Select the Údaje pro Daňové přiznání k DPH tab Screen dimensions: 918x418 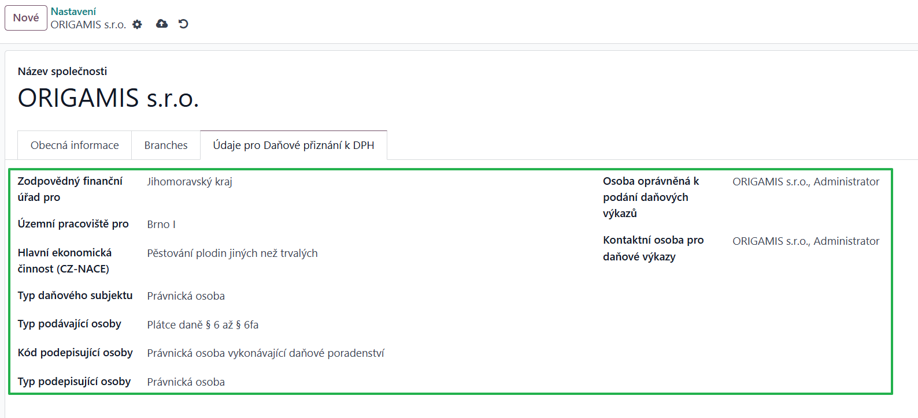pyautogui.click(x=294, y=145)
